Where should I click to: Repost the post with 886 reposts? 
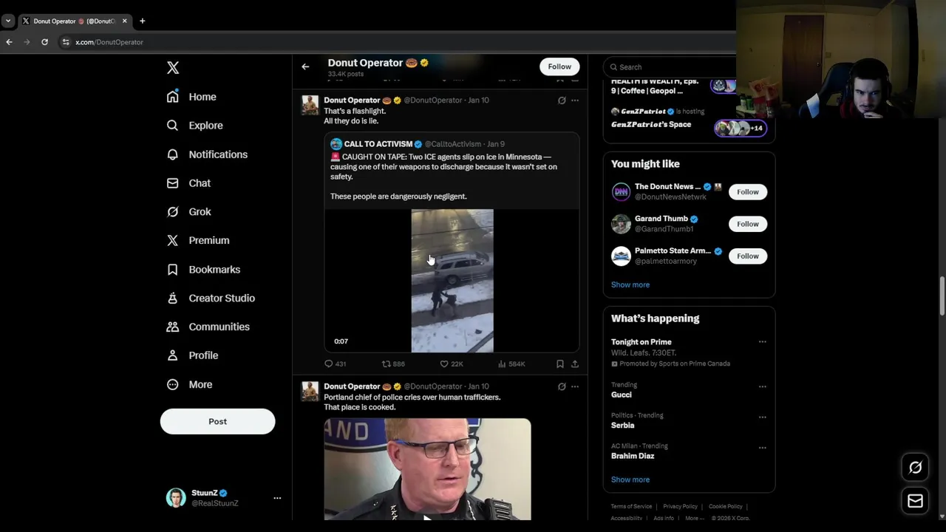coord(393,364)
